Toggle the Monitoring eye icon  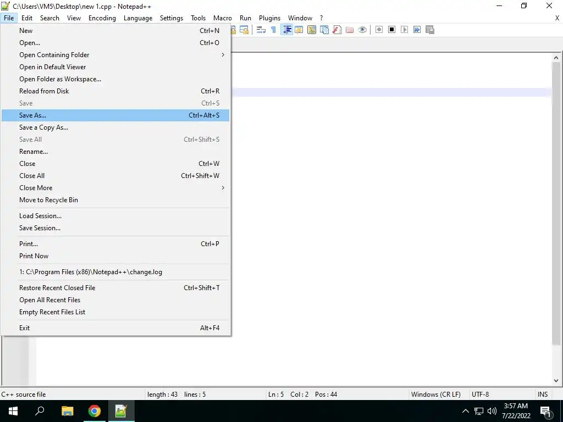point(362,30)
